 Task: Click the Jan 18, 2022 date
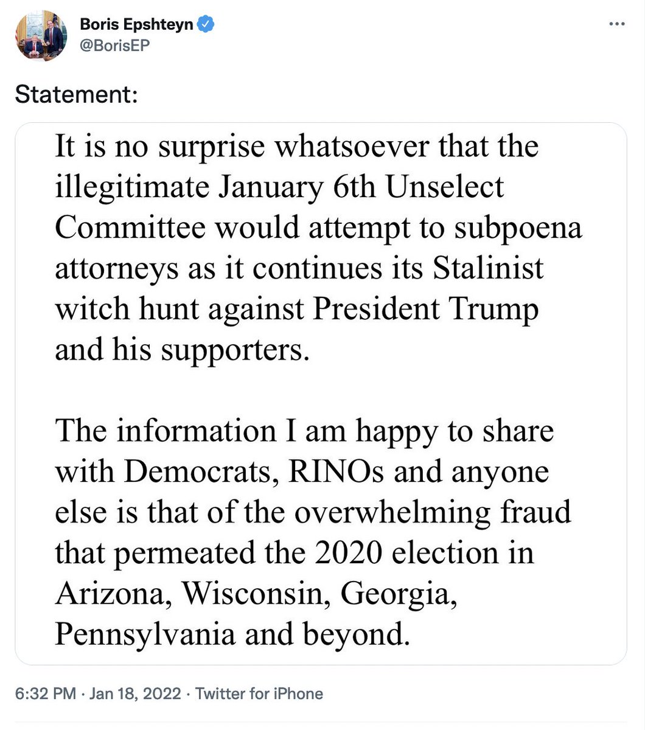click(135, 693)
